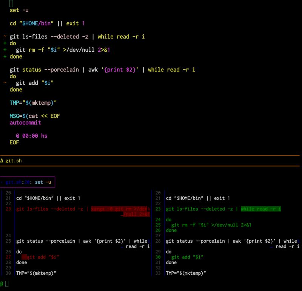Open the git.sh:20 quickfix entry

tap(17, 182)
